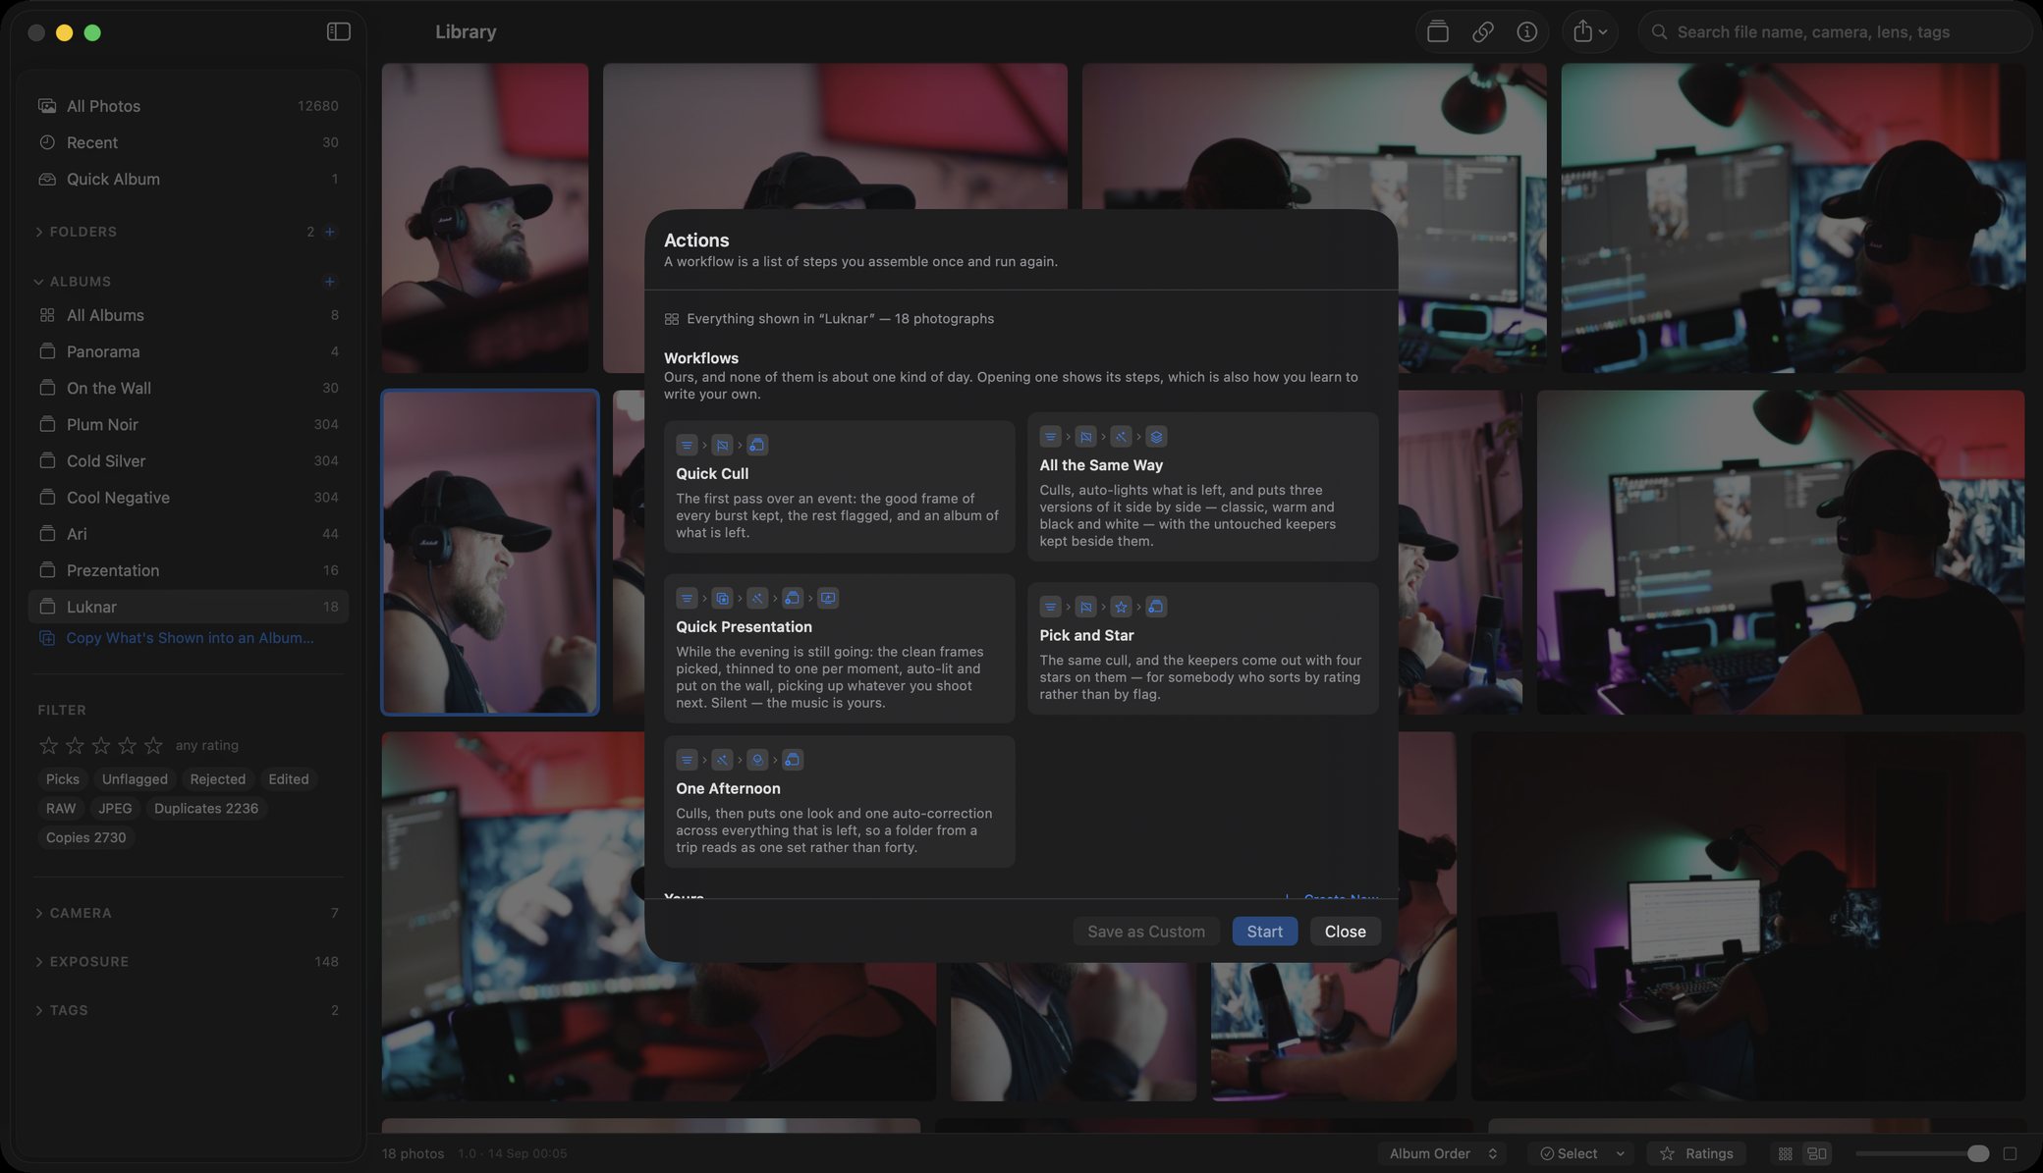Toggle the sidebar panel icon

coord(338,32)
